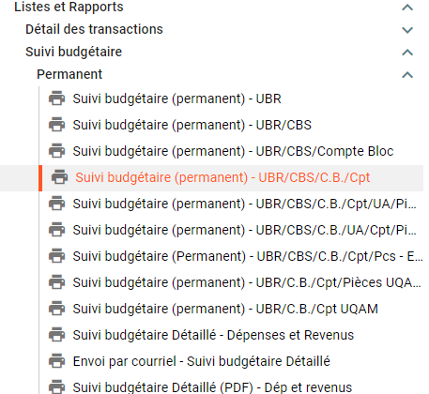Select the Suivi budgétaire (permanent) - UBR/CBS/Compte Bloc entry
Image resolution: width=429 pixels, height=394 pixels.
click(233, 151)
